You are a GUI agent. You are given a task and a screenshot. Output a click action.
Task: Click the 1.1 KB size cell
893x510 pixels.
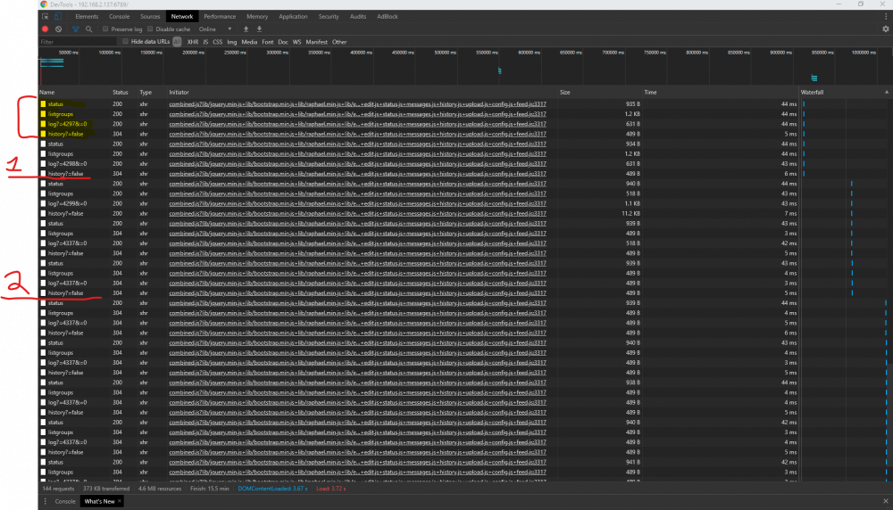pyautogui.click(x=633, y=203)
